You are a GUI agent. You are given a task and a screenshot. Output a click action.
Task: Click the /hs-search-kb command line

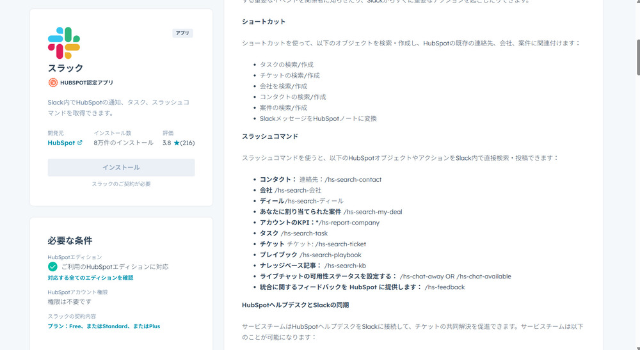coord(313,266)
